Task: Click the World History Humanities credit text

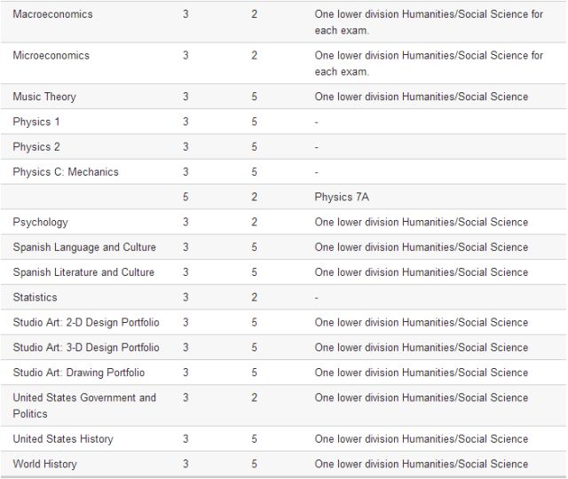Action: 422,464
